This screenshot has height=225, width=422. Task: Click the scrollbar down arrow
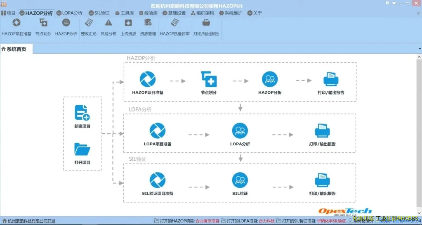click(x=419, y=213)
